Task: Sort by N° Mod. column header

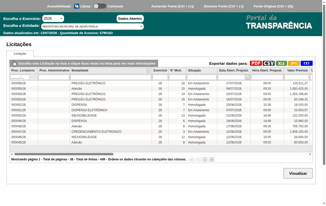Action: [x=177, y=70]
